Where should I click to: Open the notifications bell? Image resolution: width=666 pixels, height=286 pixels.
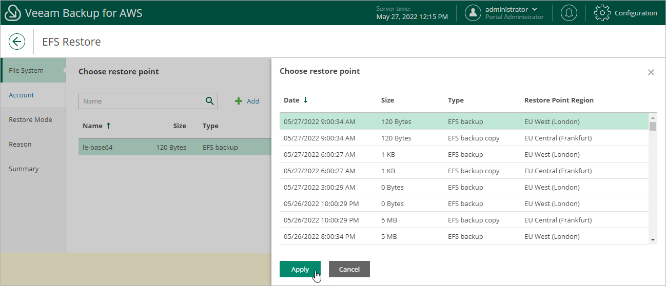point(569,13)
